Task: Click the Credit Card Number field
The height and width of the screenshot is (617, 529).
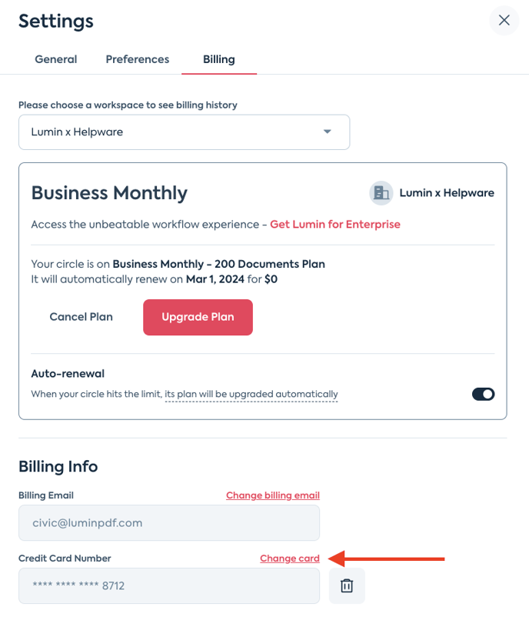Action: click(x=169, y=586)
